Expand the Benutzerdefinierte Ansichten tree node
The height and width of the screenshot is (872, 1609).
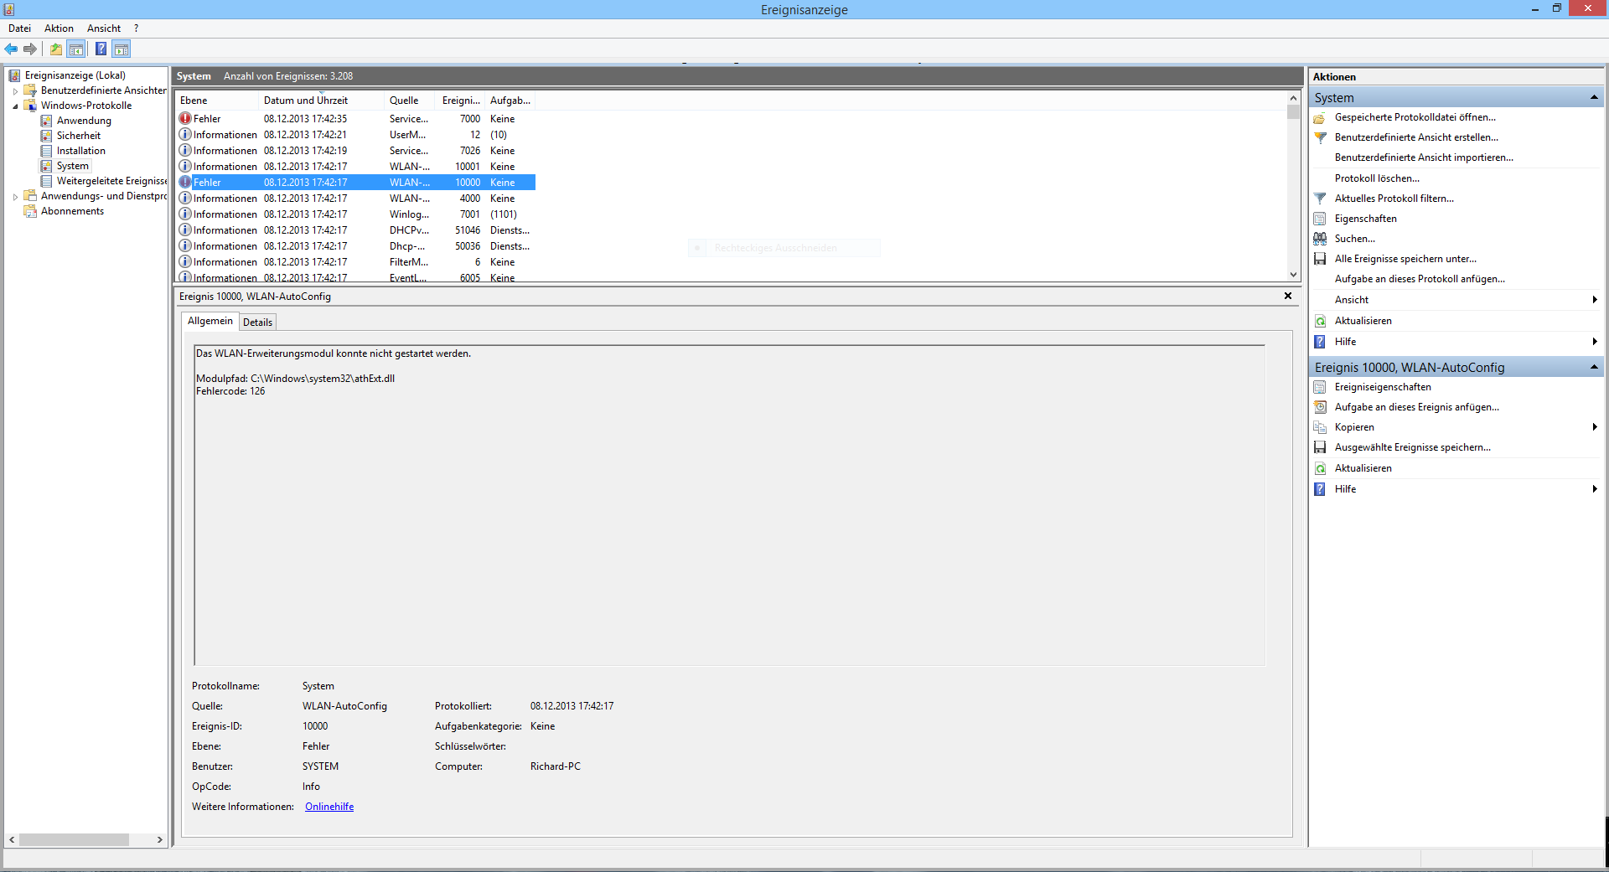[15, 91]
